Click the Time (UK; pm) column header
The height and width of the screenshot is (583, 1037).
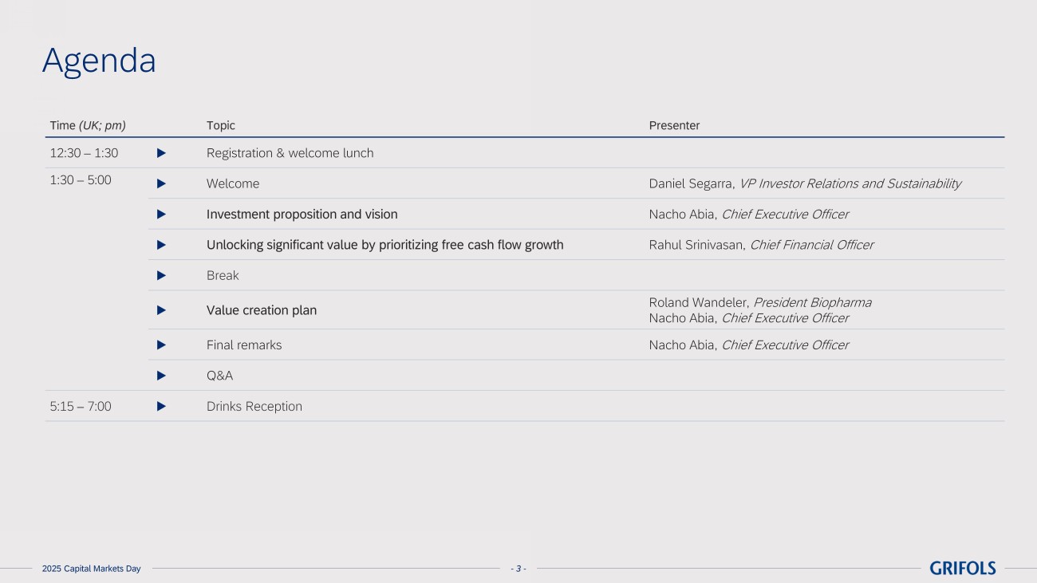(88, 125)
